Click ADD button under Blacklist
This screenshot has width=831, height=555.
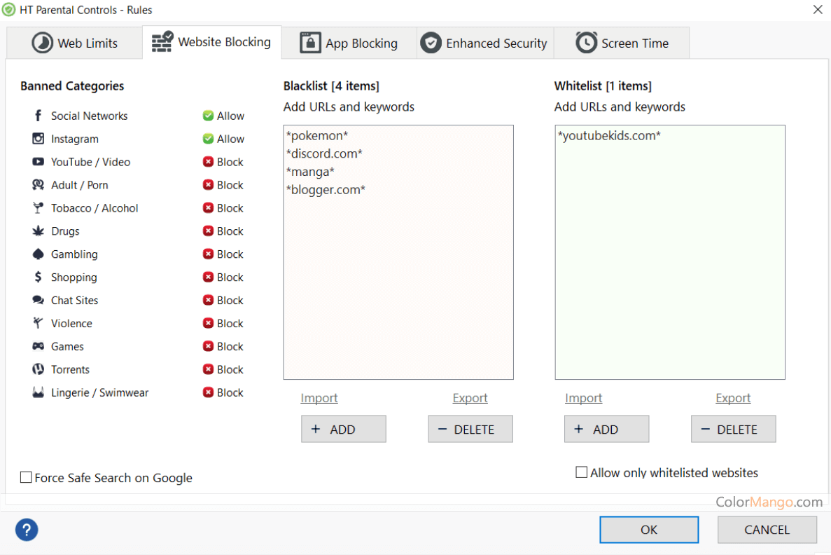point(343,430)
